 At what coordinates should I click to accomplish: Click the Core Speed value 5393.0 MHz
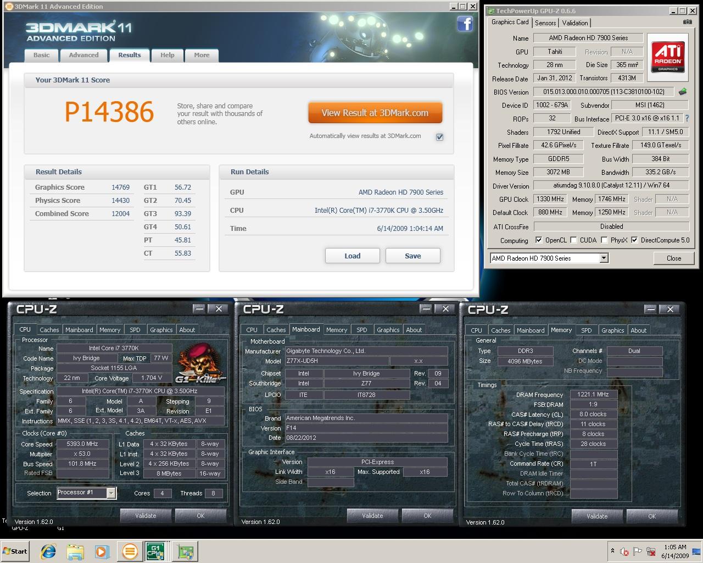click(x=82, y=444)
